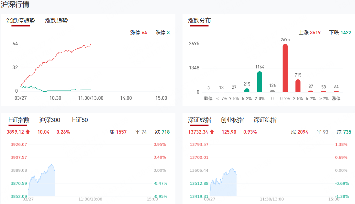Click the green 2-0% bar labeled 1164

[260, 81]
